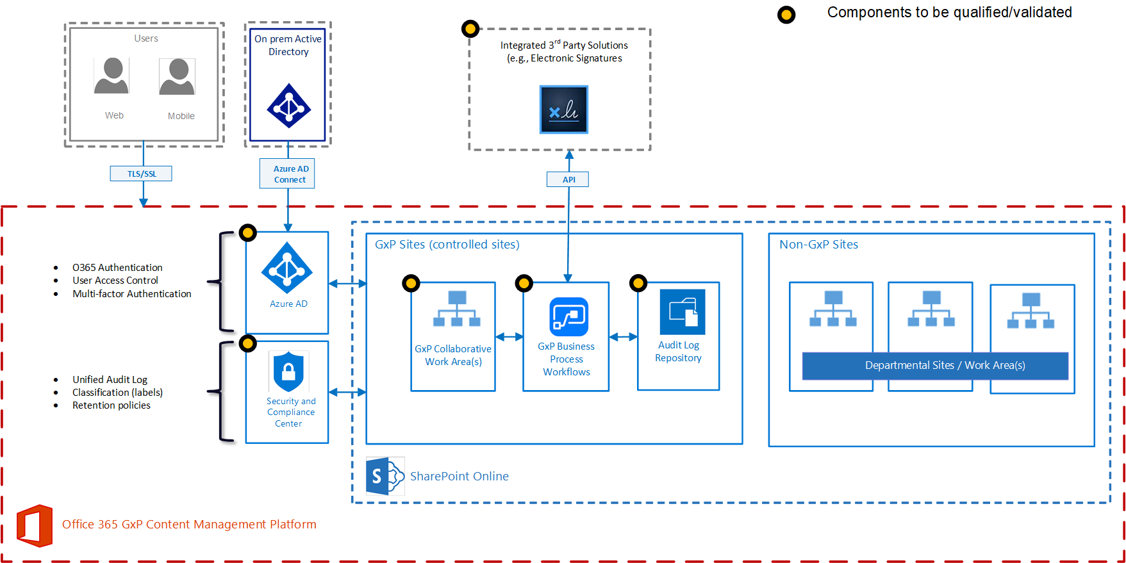Click the Azure AD text label
This screenshot has width=1126, height=563.
pos(288,304)
